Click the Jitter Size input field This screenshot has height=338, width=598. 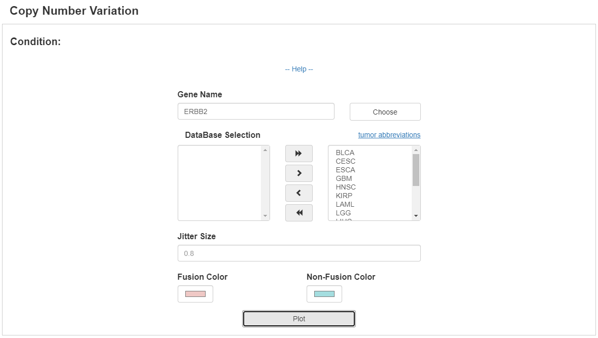(x=299, y=253)
